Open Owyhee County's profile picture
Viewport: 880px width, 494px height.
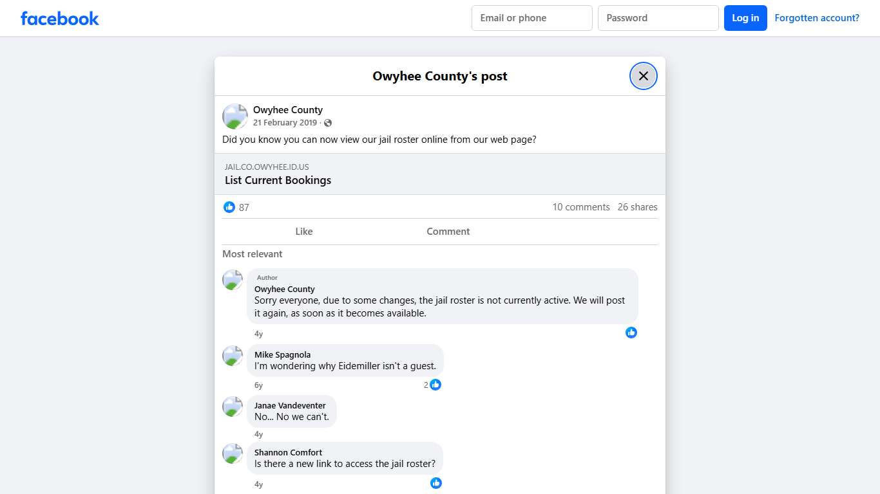234,116
